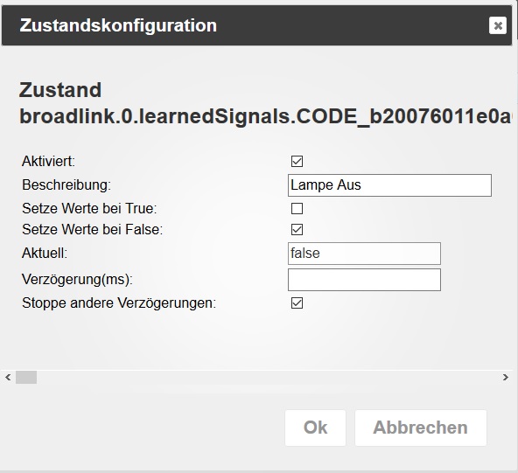Viewport: 518px width, 473px height.
Task: Click the 'Aktiviert:' label
Action: coord(49,162)
